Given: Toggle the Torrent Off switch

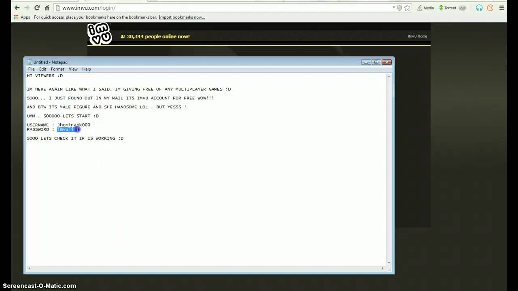Looking at the screenshot, I should pos(462,8).
